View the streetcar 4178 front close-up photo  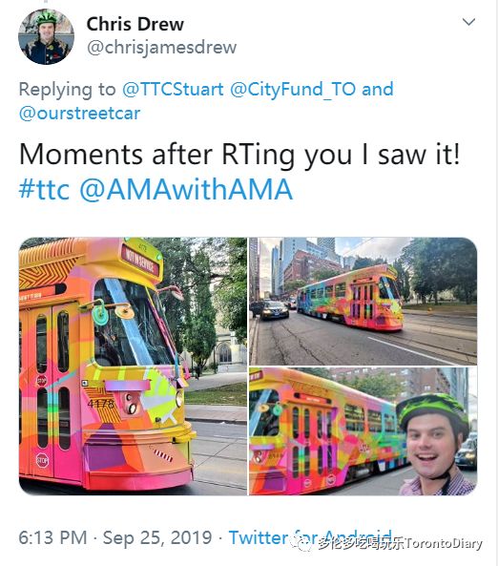click(133, 366)
